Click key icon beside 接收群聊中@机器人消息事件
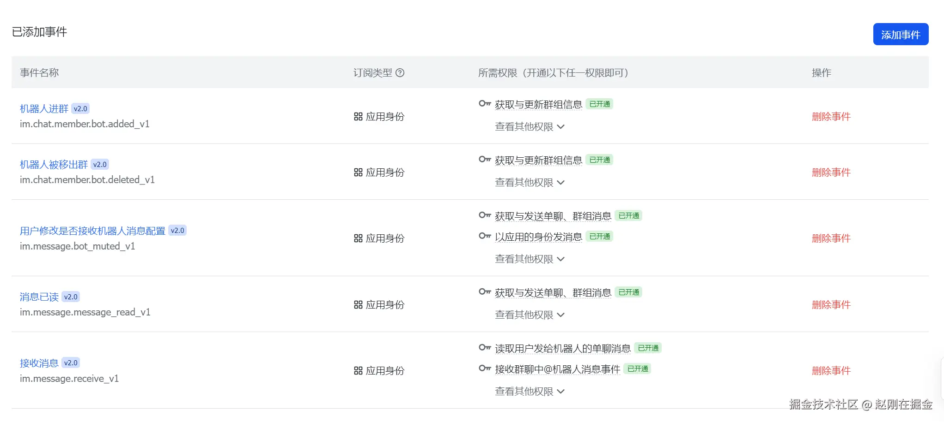 tap(484, 369)
